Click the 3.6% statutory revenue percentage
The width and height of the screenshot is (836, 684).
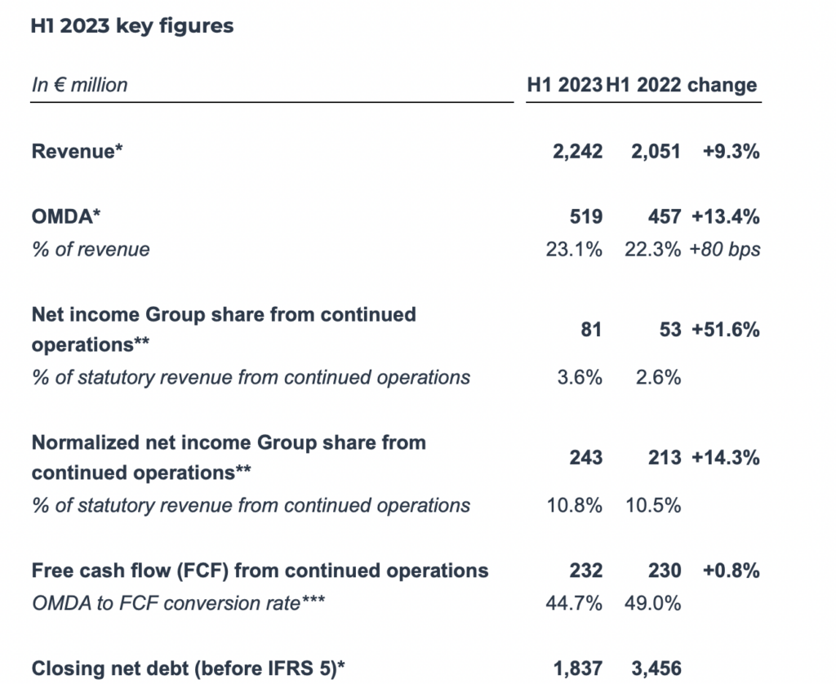coord(580,377)
